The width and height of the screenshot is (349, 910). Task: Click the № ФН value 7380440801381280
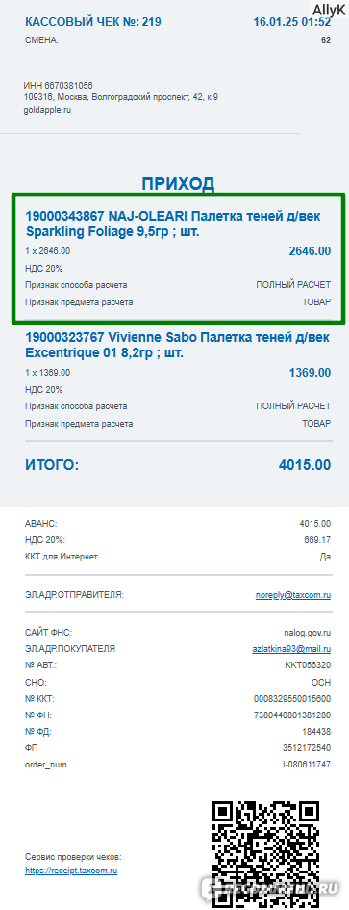coord(292,715)
